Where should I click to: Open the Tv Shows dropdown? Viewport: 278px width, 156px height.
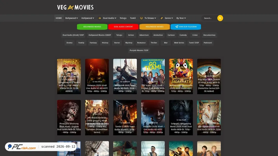[x=150, y=18]
